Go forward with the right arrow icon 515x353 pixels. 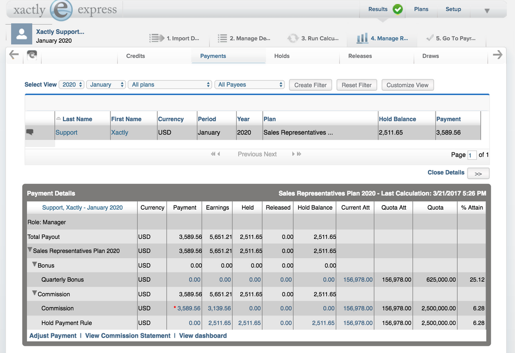(x=497, y=55)
